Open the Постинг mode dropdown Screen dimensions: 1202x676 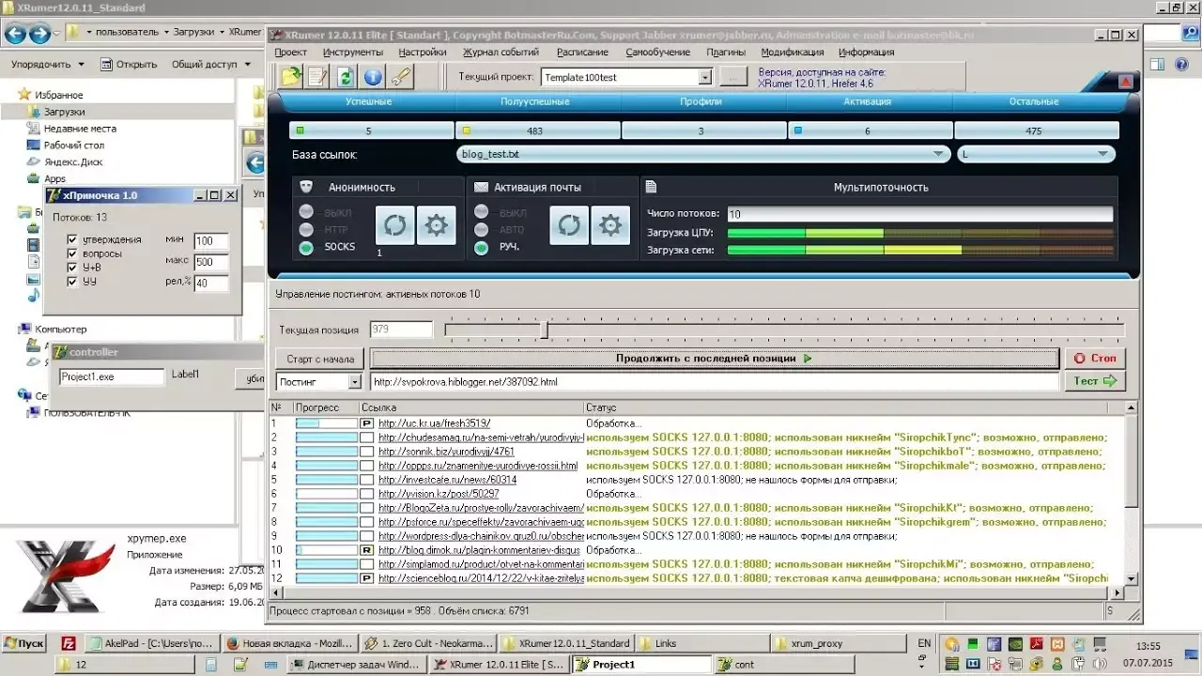click(x=354, y=382)
